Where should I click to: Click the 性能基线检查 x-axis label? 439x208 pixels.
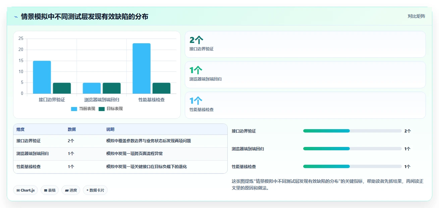pyautogui.click(x=152, y=100)
